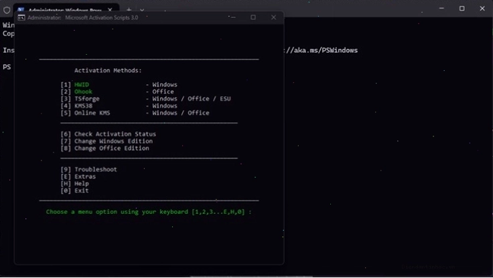Viewport: 493px width, 278px height.
Task: Click the green Ohook Office option
Action: [83, 92]
